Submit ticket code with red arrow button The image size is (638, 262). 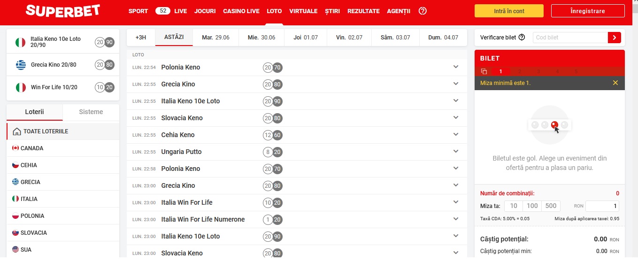click(x=614, y=38)
